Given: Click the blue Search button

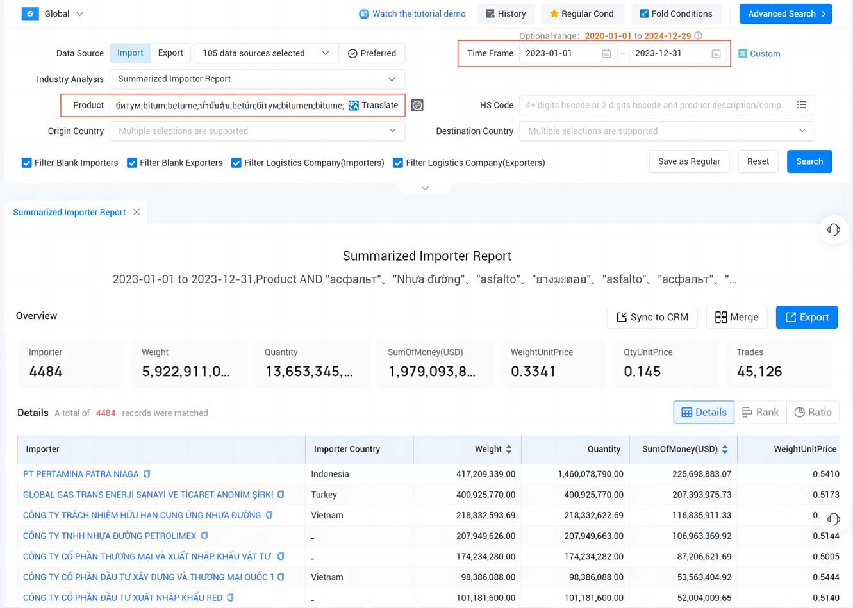Looking at the screenshot, I should click(809, 161).
